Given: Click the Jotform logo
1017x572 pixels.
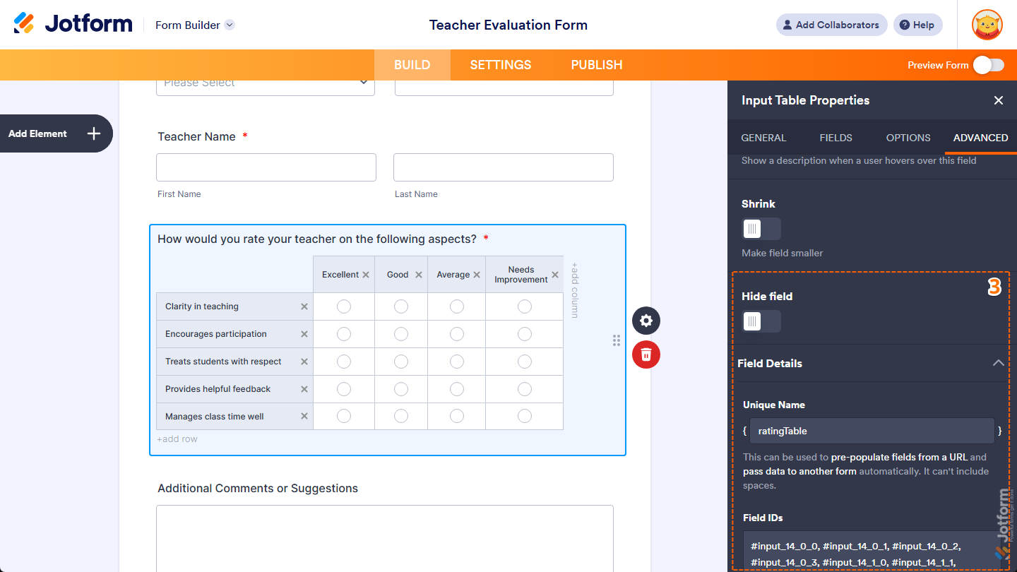Looking at the screenshot, I should (73, 23).
